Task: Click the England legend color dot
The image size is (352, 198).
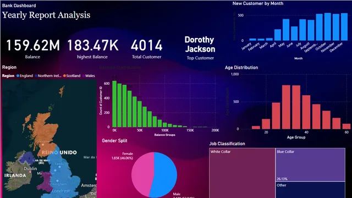Action: point(18,76)
